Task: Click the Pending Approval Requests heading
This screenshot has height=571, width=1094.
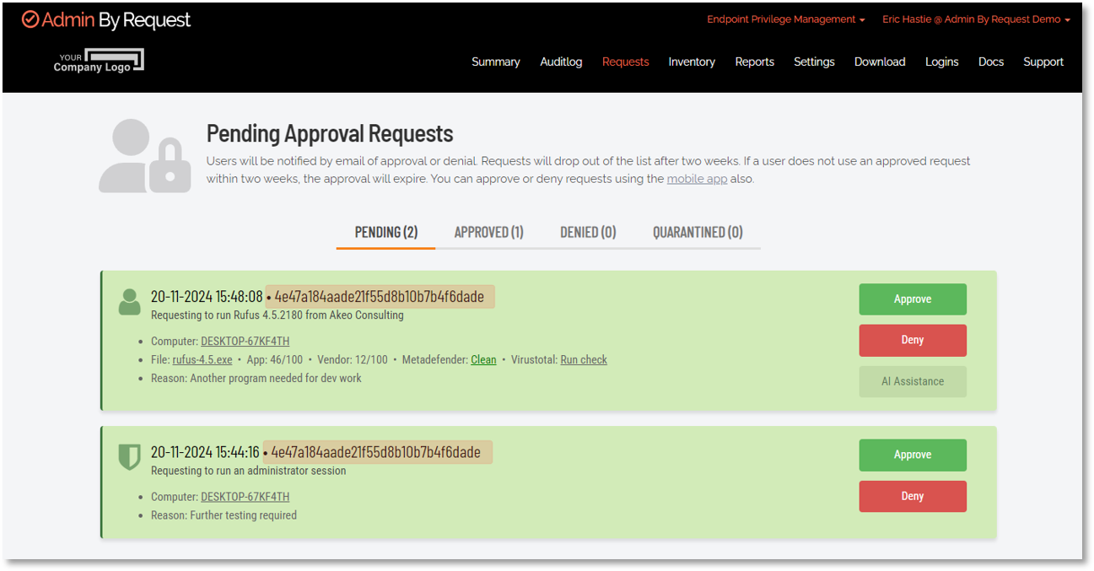Action: point(330,133)
